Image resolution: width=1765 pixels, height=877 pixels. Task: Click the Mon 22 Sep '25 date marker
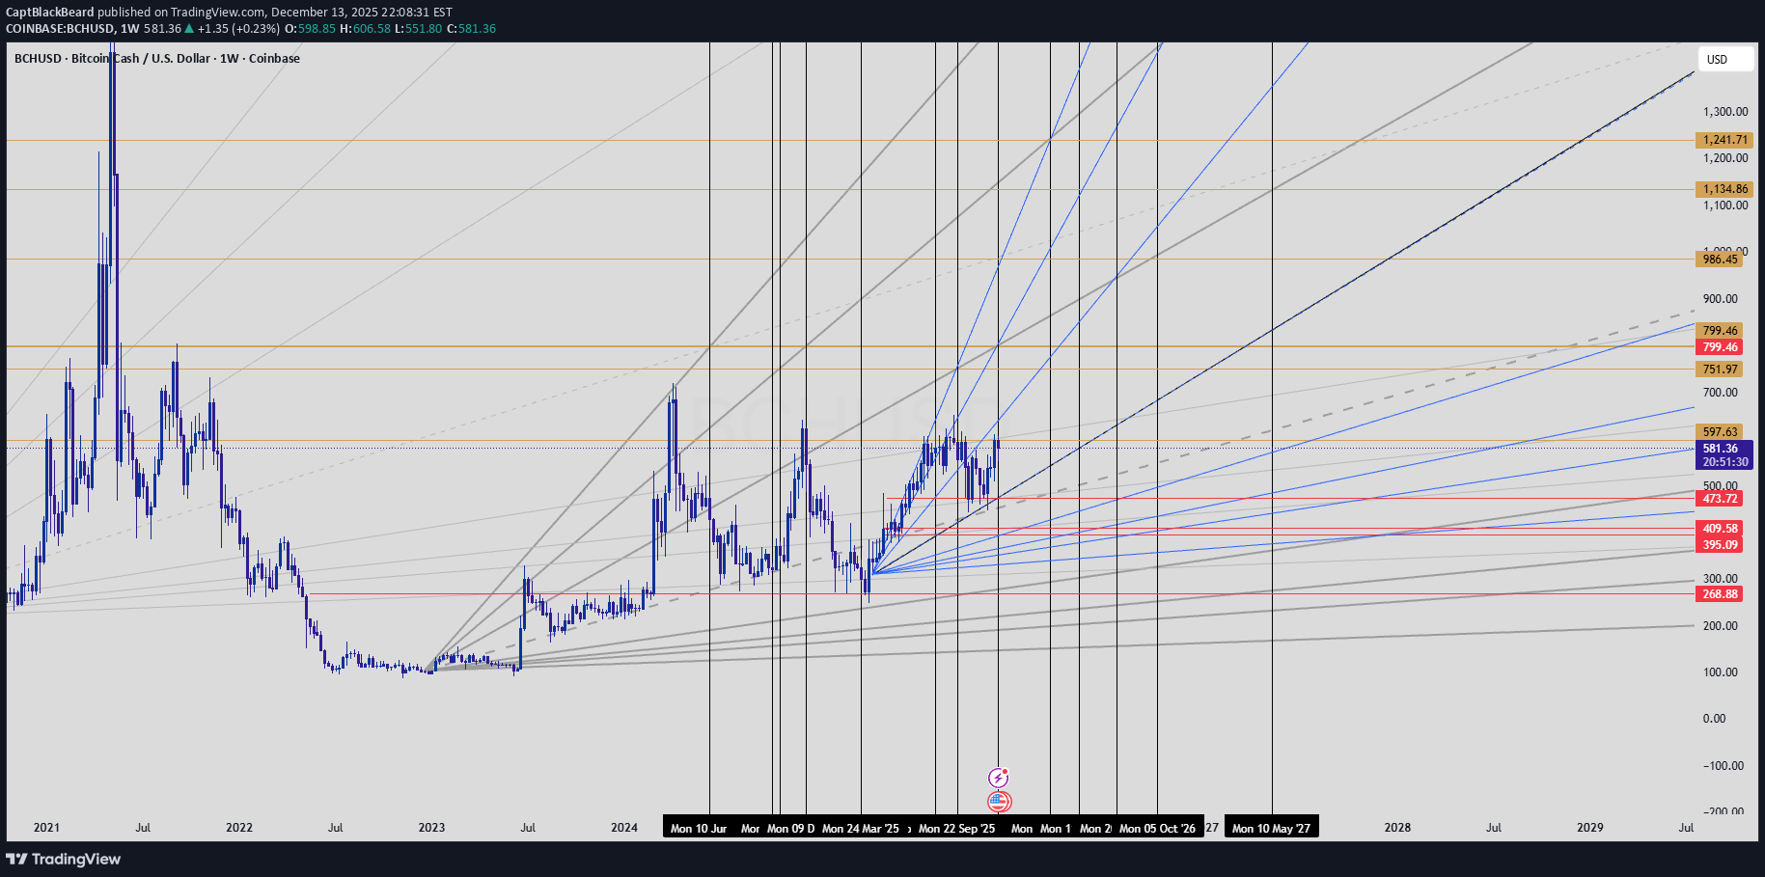point(956,828)
